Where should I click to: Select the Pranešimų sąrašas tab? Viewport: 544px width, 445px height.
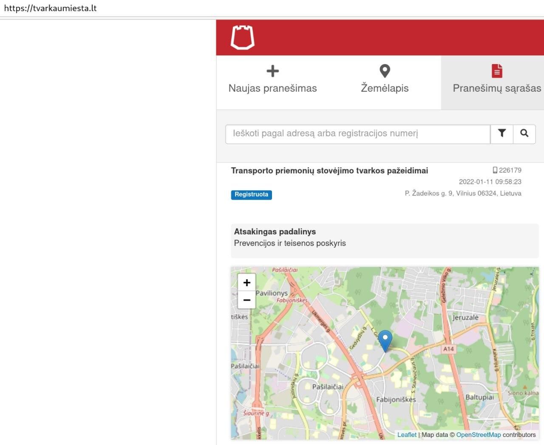pos(496,88)
